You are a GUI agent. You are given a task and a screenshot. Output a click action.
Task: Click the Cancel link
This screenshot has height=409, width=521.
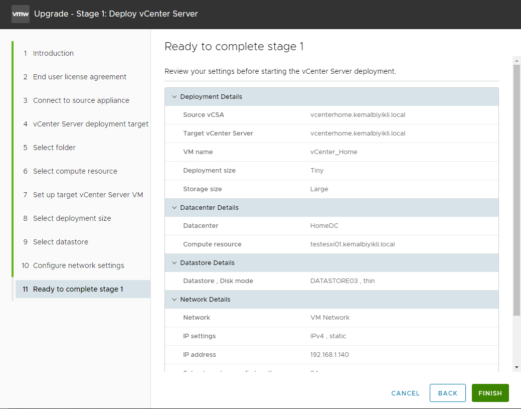pyautogui.click(x=405, y=393)
